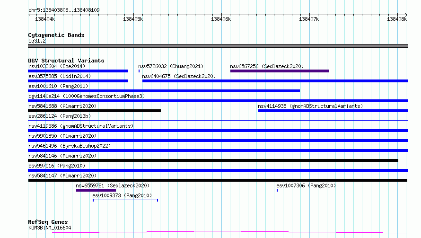Image resolution: width=421 pixels, height=238 pixels.
Task: Open esv1001610 (Pang2010) variant label
Action: click(58, 86)
